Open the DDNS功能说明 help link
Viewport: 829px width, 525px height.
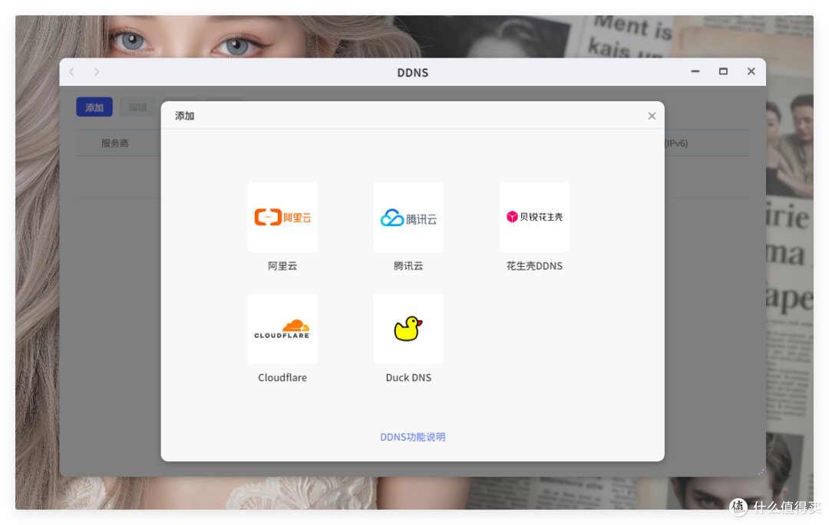[x=412, y=437]
